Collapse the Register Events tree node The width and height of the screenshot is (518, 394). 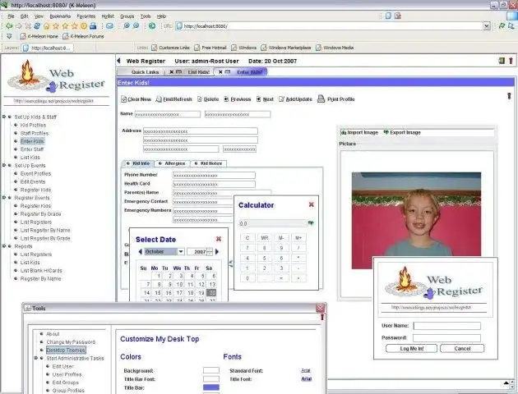(x=4, y=198)
